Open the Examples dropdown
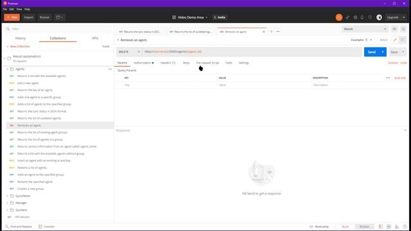Viewport: 411px width, 231px height. pos(361,40)
